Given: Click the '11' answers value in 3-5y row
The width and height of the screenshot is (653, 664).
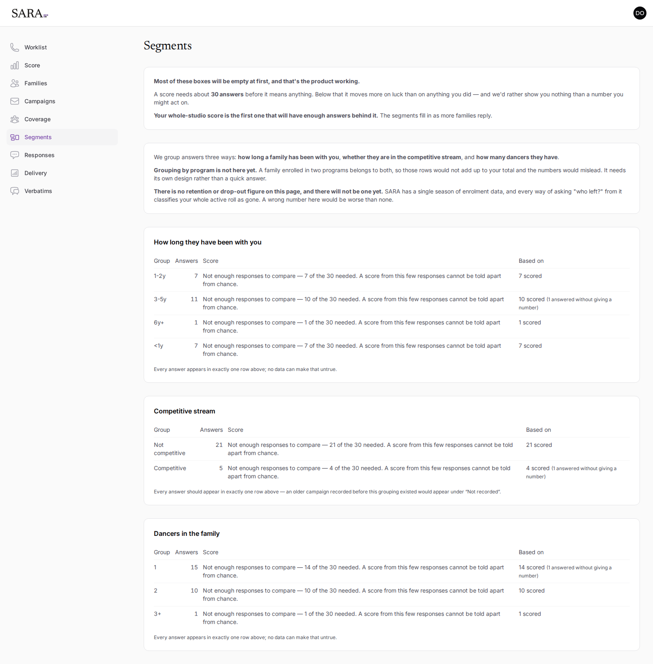Looking at the screenshot, I should 194,300.
